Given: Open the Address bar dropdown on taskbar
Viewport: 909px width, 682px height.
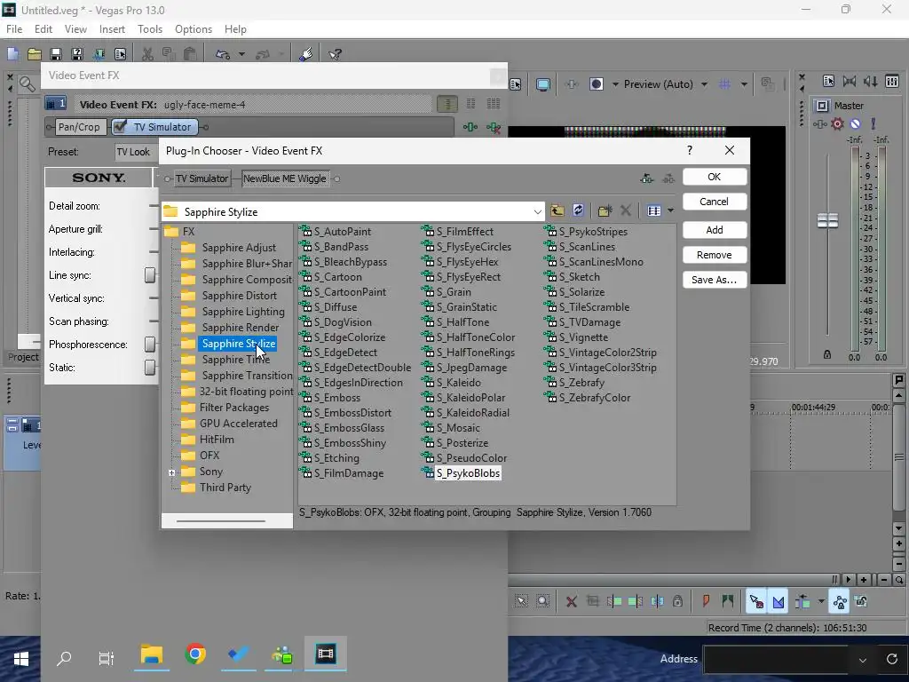Looking at the screenshot, I should click(x=863, y=660).
